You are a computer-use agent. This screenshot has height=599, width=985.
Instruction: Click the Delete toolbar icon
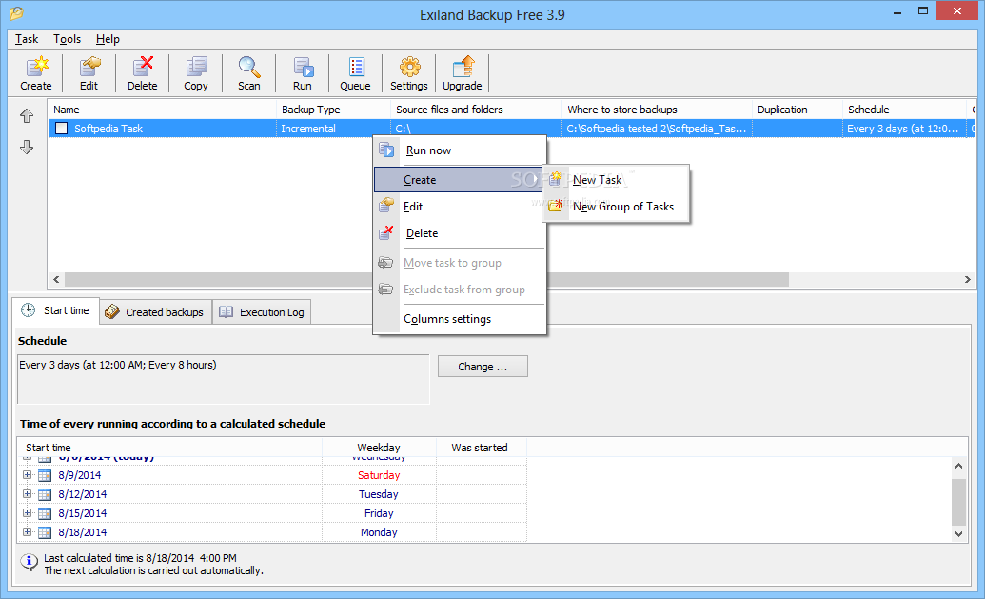pyautogui.click(x=143, y=67)
